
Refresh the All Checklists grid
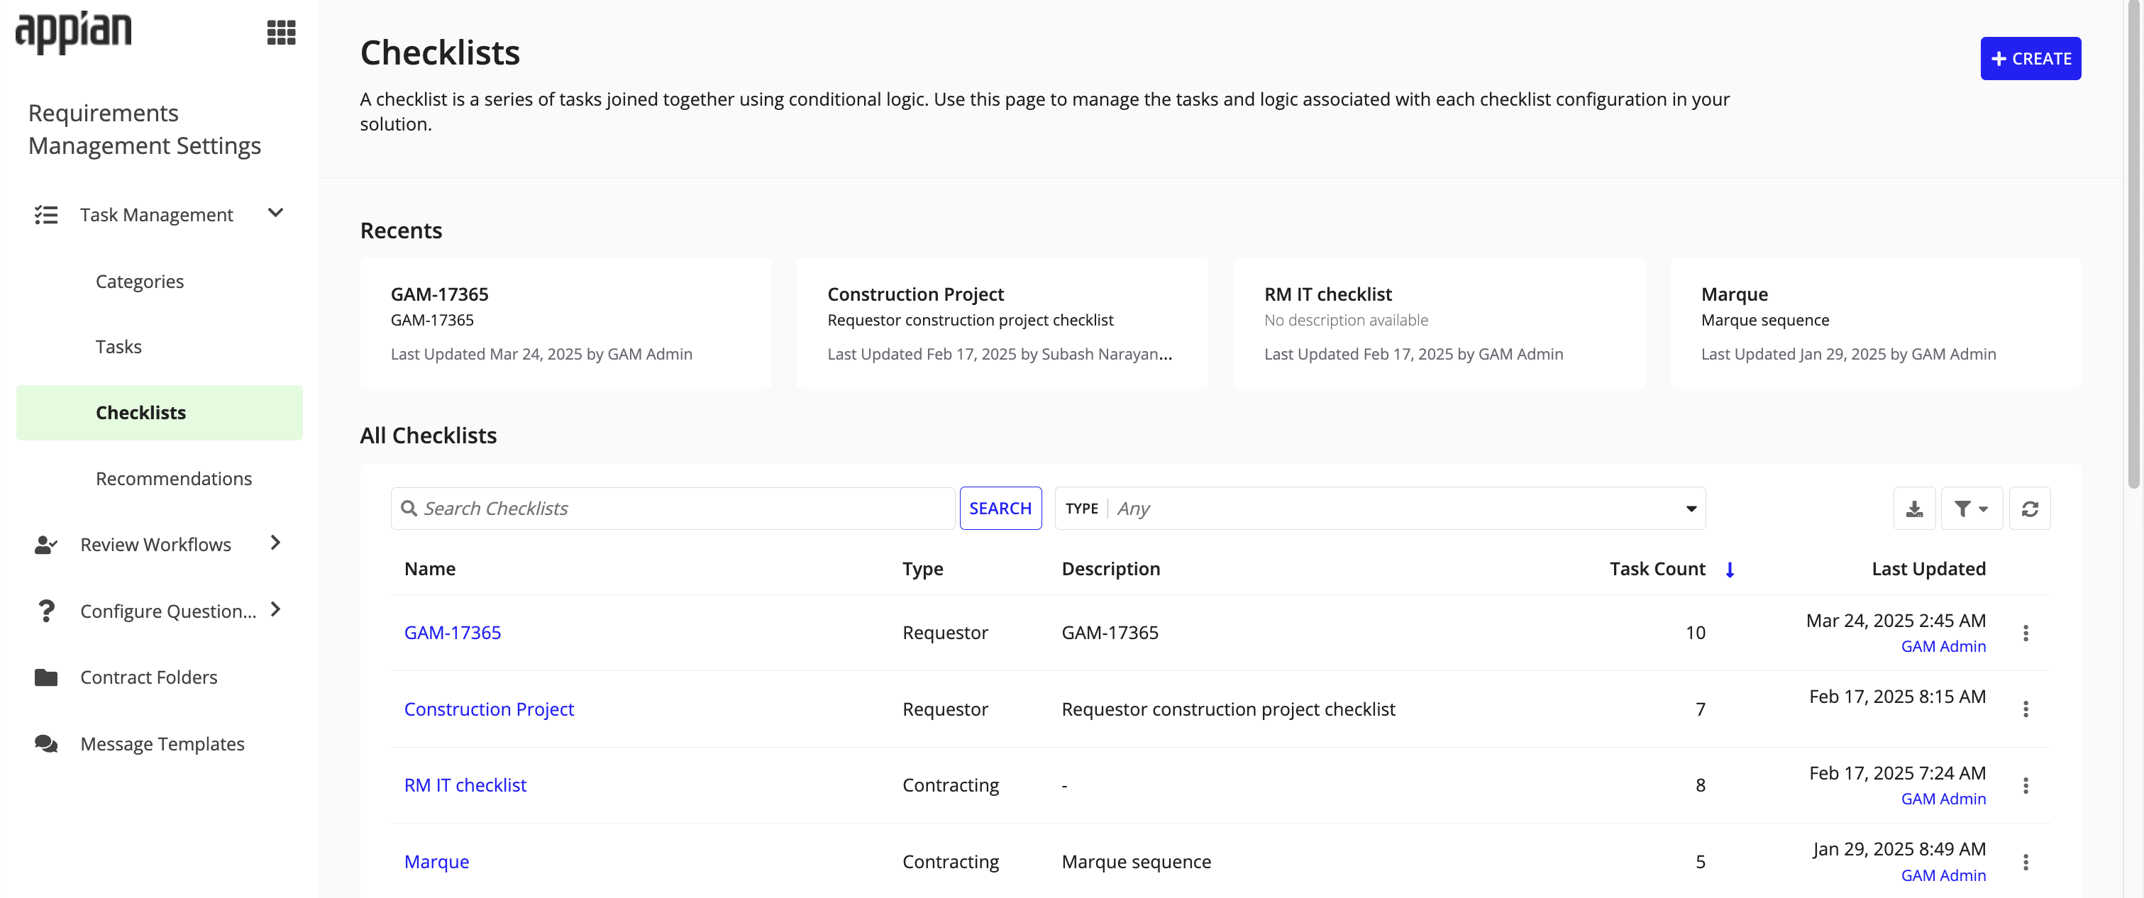(2030, 509)
